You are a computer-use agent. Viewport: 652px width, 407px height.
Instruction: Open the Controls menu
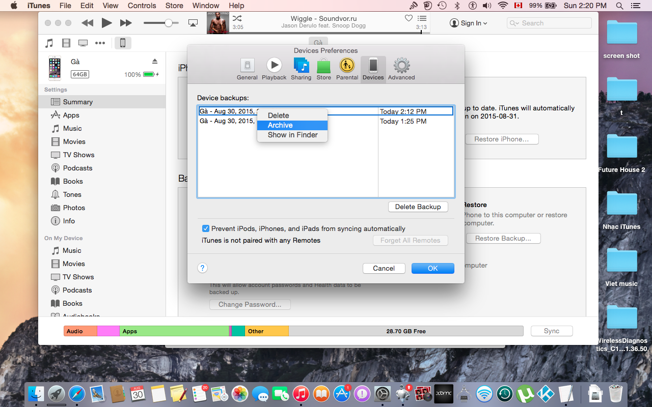tap(142, 6)
